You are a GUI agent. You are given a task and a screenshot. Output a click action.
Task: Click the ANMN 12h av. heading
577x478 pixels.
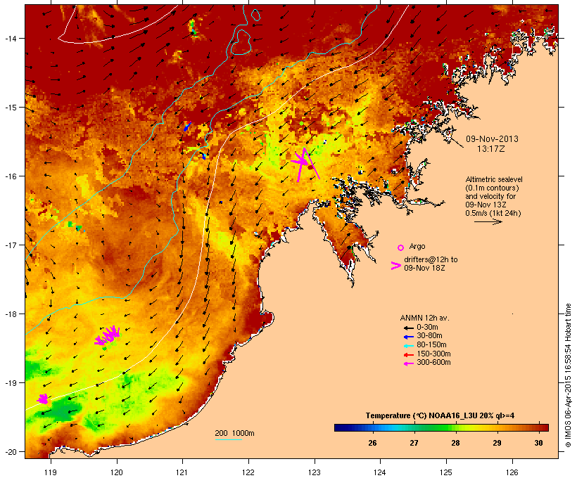click(424, 318)
